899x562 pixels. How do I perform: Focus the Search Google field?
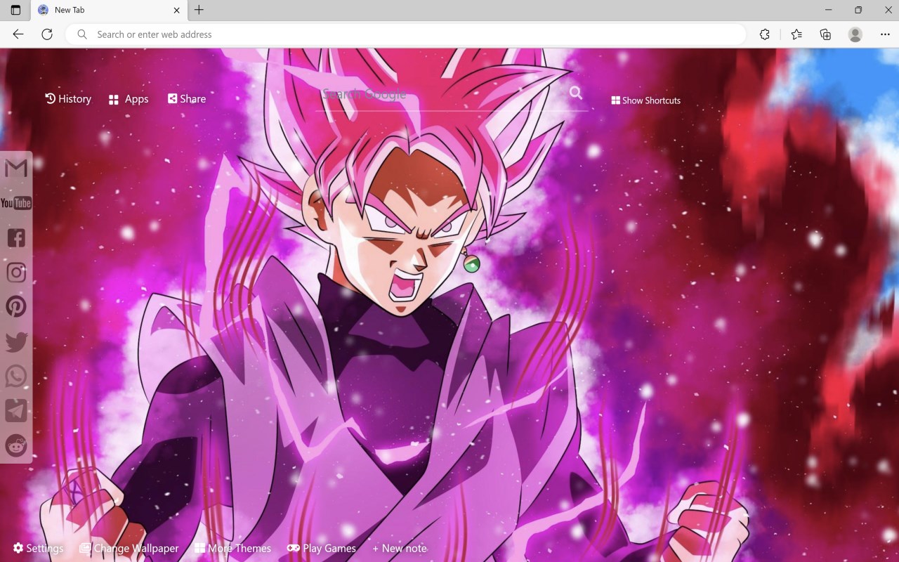(442, 94)
